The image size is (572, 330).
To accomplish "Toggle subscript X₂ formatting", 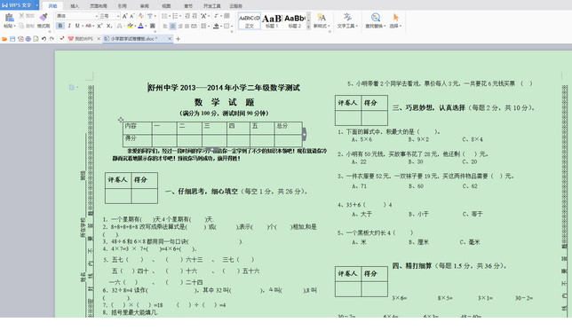I will point(108,26).
